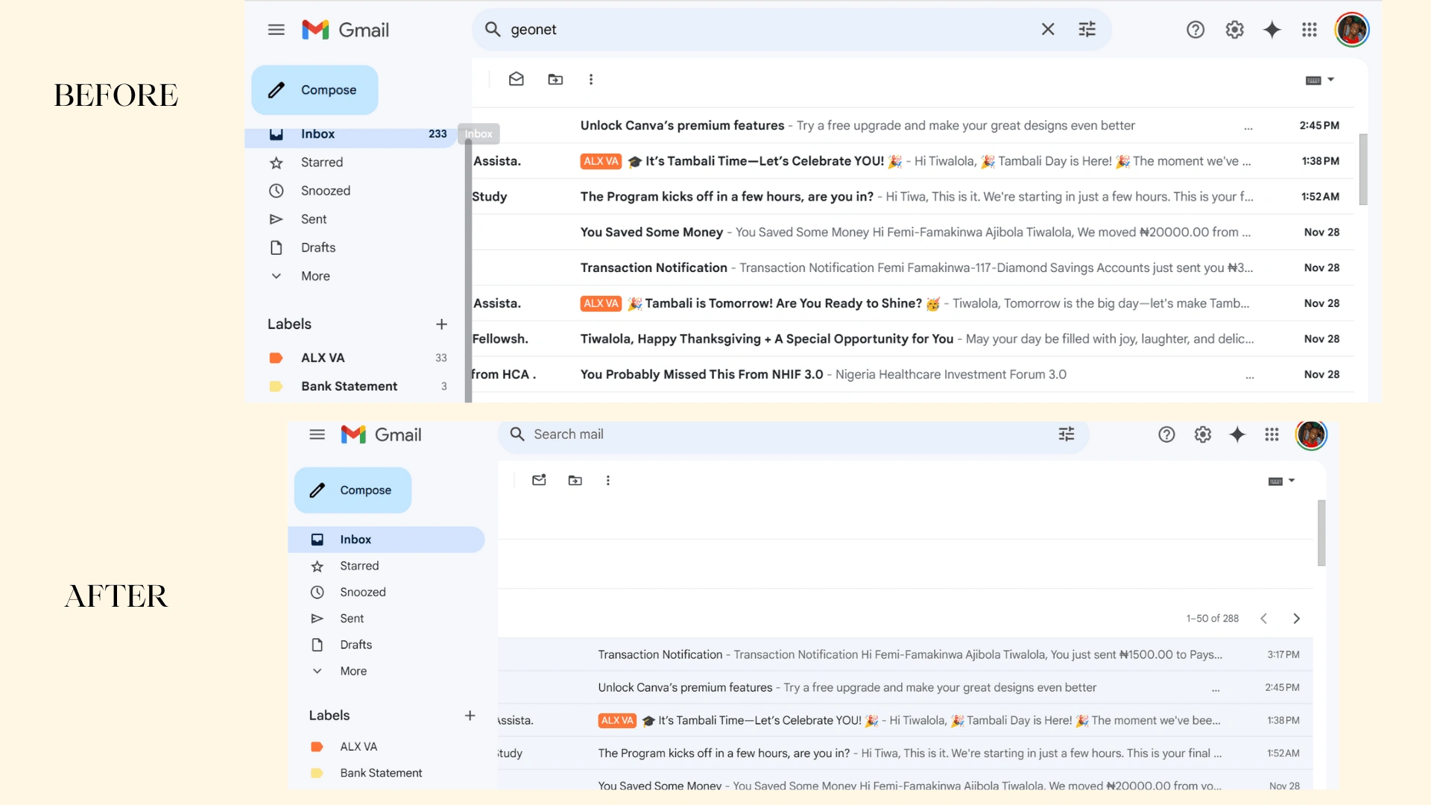Toggle the main menu hamburger in the top Gmail header
This screenshot has height=805, width=1431.
tap(276, 30)
